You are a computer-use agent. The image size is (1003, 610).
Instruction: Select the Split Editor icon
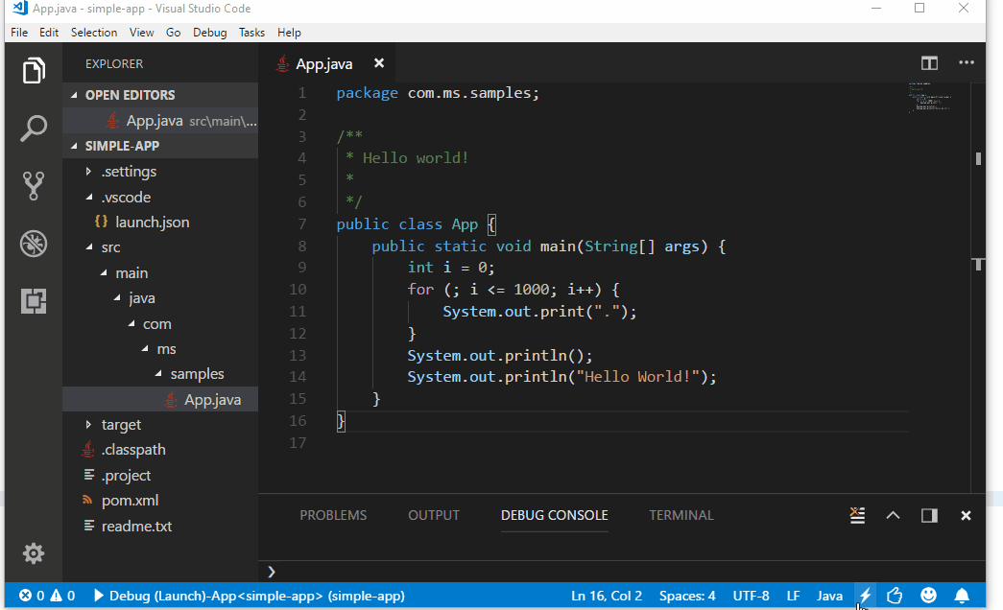pyautogui.click(x=928, y=63)
